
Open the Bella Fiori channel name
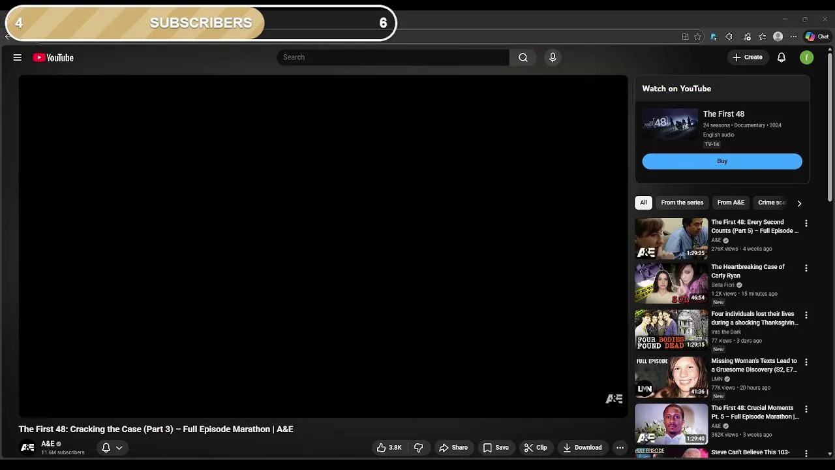point(723,285)
